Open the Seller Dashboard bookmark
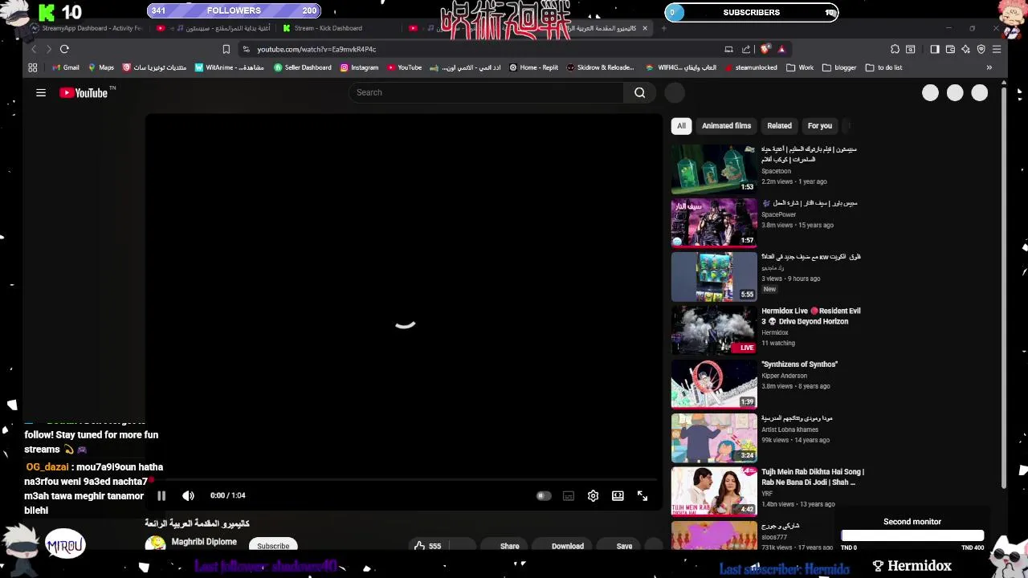 tap(303, 67)
